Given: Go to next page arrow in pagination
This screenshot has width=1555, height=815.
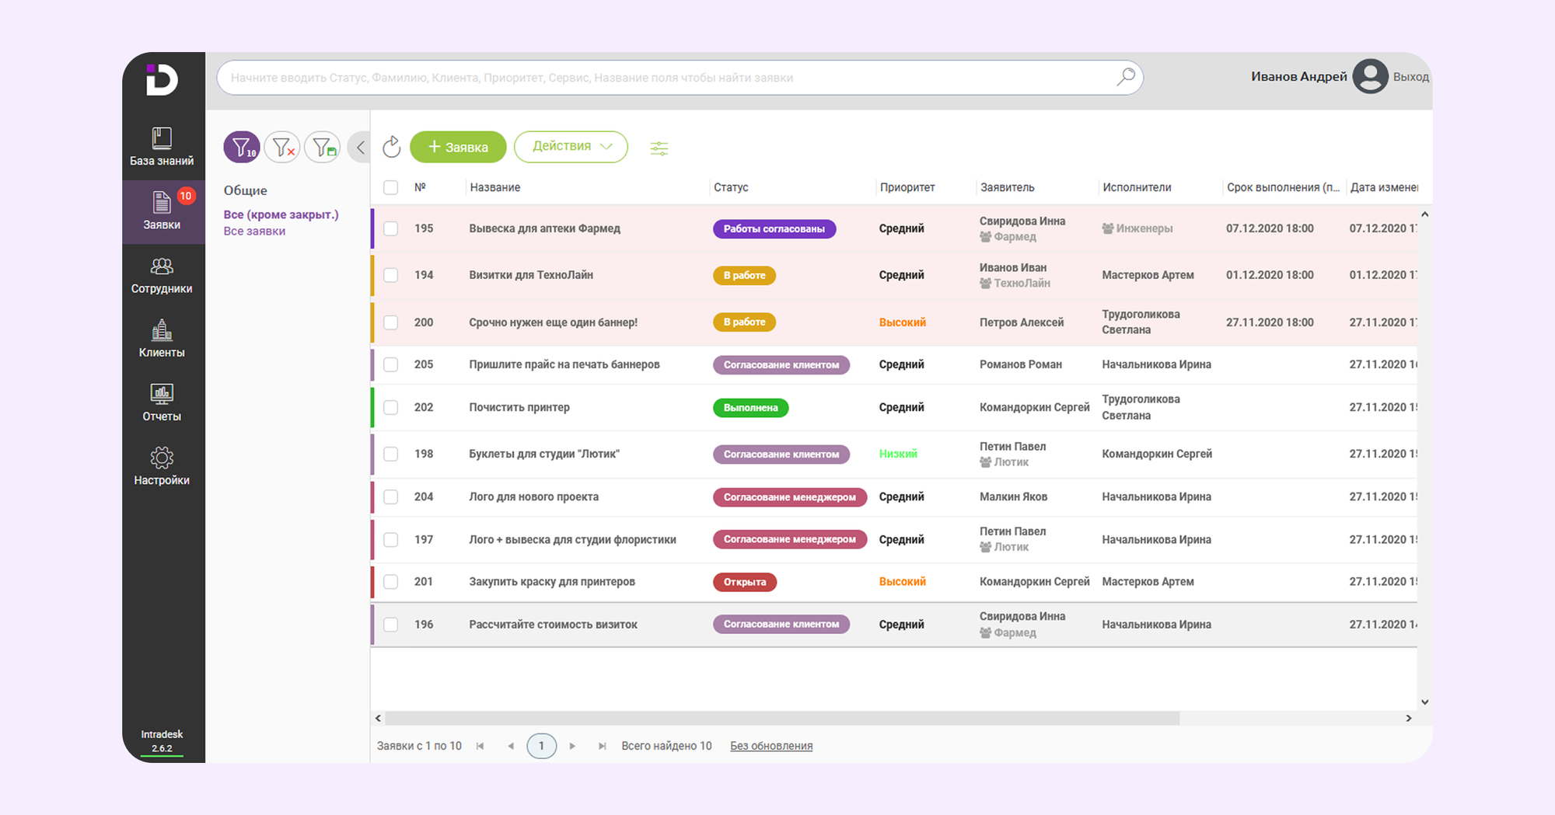Looking at the screenshot, I should click(x=572, y=746).
